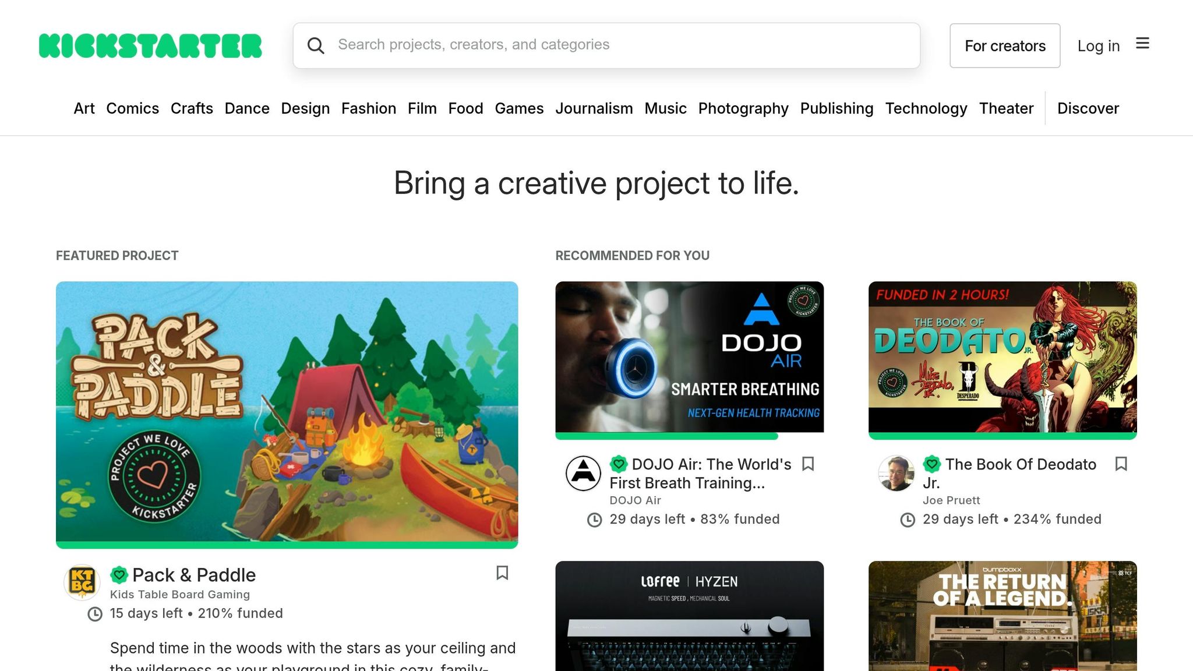Open the hamburger menu icon
This screenshot has height=671, width=1193.
point(1142,44)
